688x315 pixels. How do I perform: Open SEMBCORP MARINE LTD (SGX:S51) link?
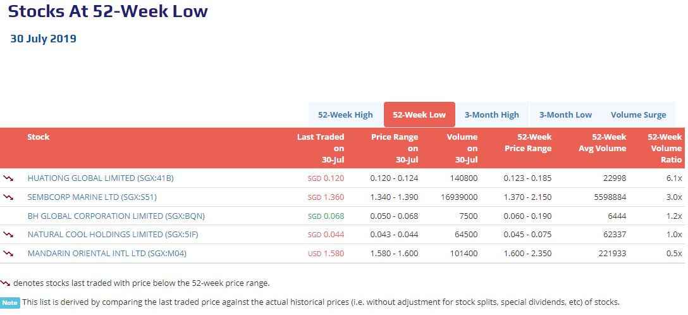(x=92, y=197)
